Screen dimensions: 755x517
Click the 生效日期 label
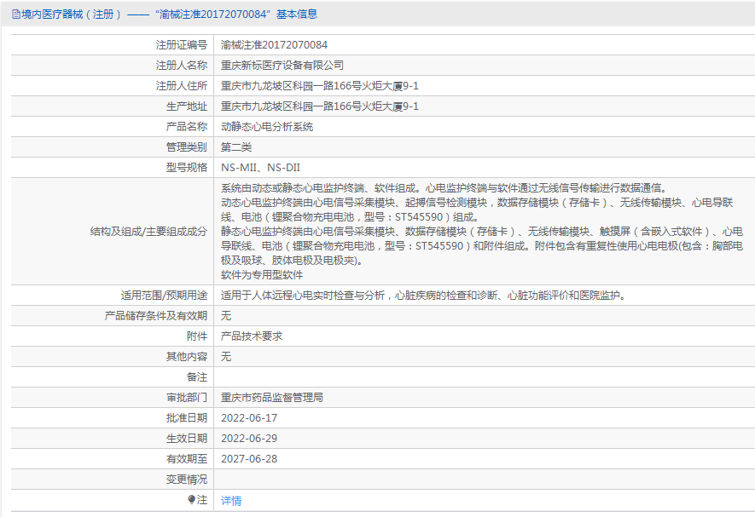click(x=187, y=438)
